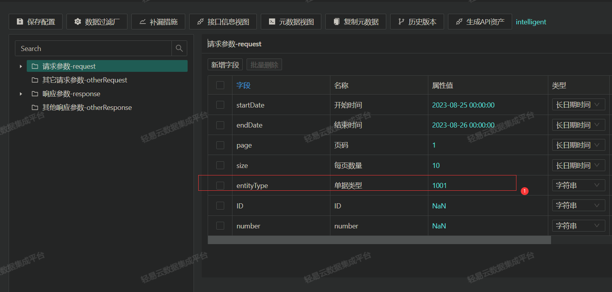Click NaN value in ID row
612x292 pixels.
[439, 206]
